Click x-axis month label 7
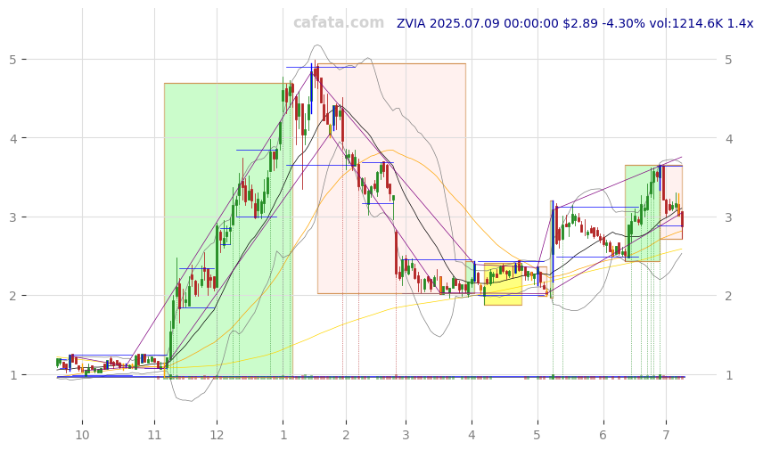763x450 pixels. point(666,435)
